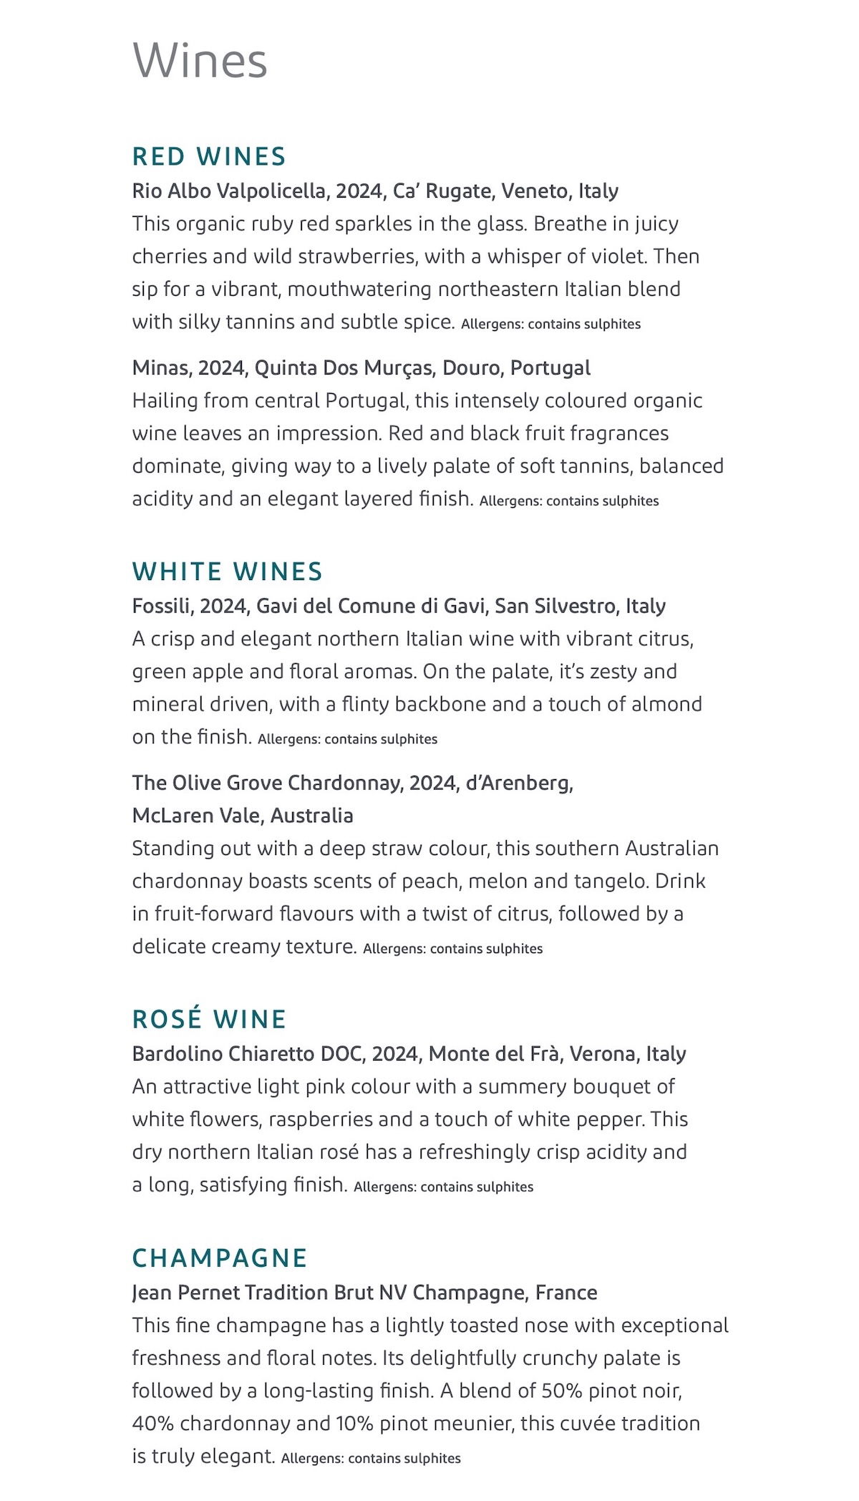Click the allergens note under Minas description
The image size is (859, 1501).
[569, 501]
